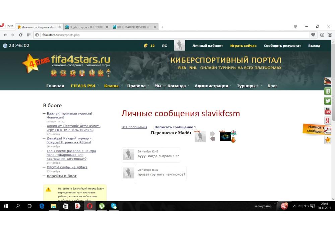Open taskbar search magnifier
Viewport: 335px width, 234px height.
coord(18,206)
